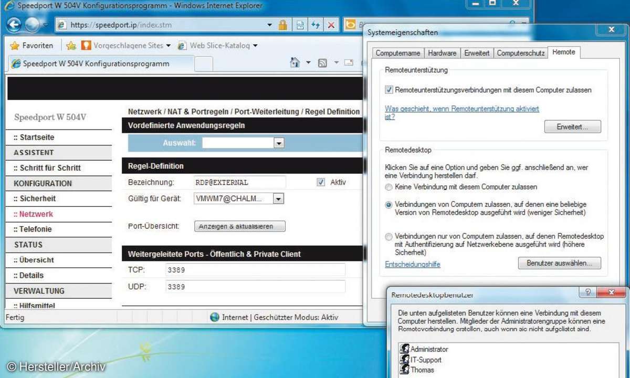The height and width of the screenshot is (378, 630).
Task: Toggle the Aktiv checkbox
Action: coord(321,182)
